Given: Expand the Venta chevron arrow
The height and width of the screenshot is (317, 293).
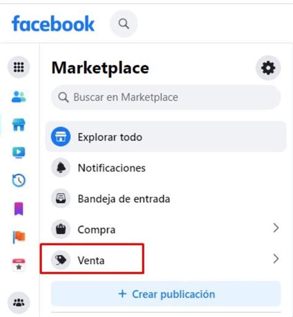Looking at the screenshot, I should pos(276,259).
